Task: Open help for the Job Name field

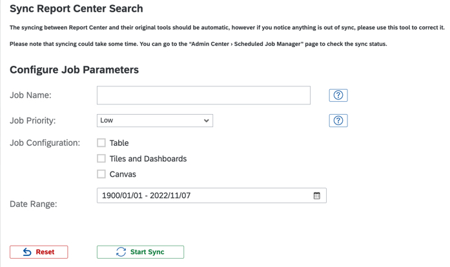Action: tap(338, 95)
